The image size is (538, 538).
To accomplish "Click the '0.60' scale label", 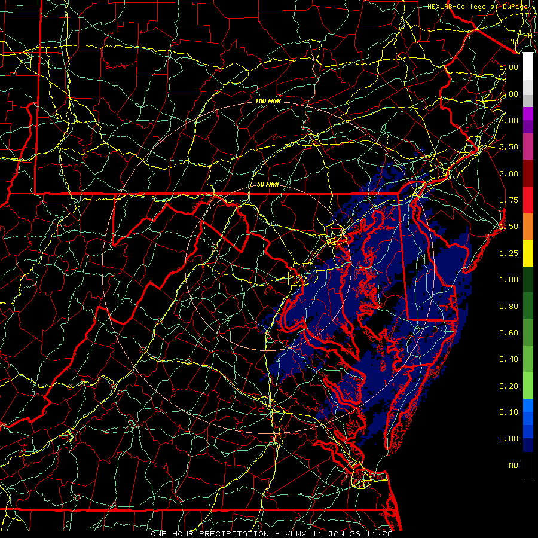I will pyautogui.click(x=509, y=333).
